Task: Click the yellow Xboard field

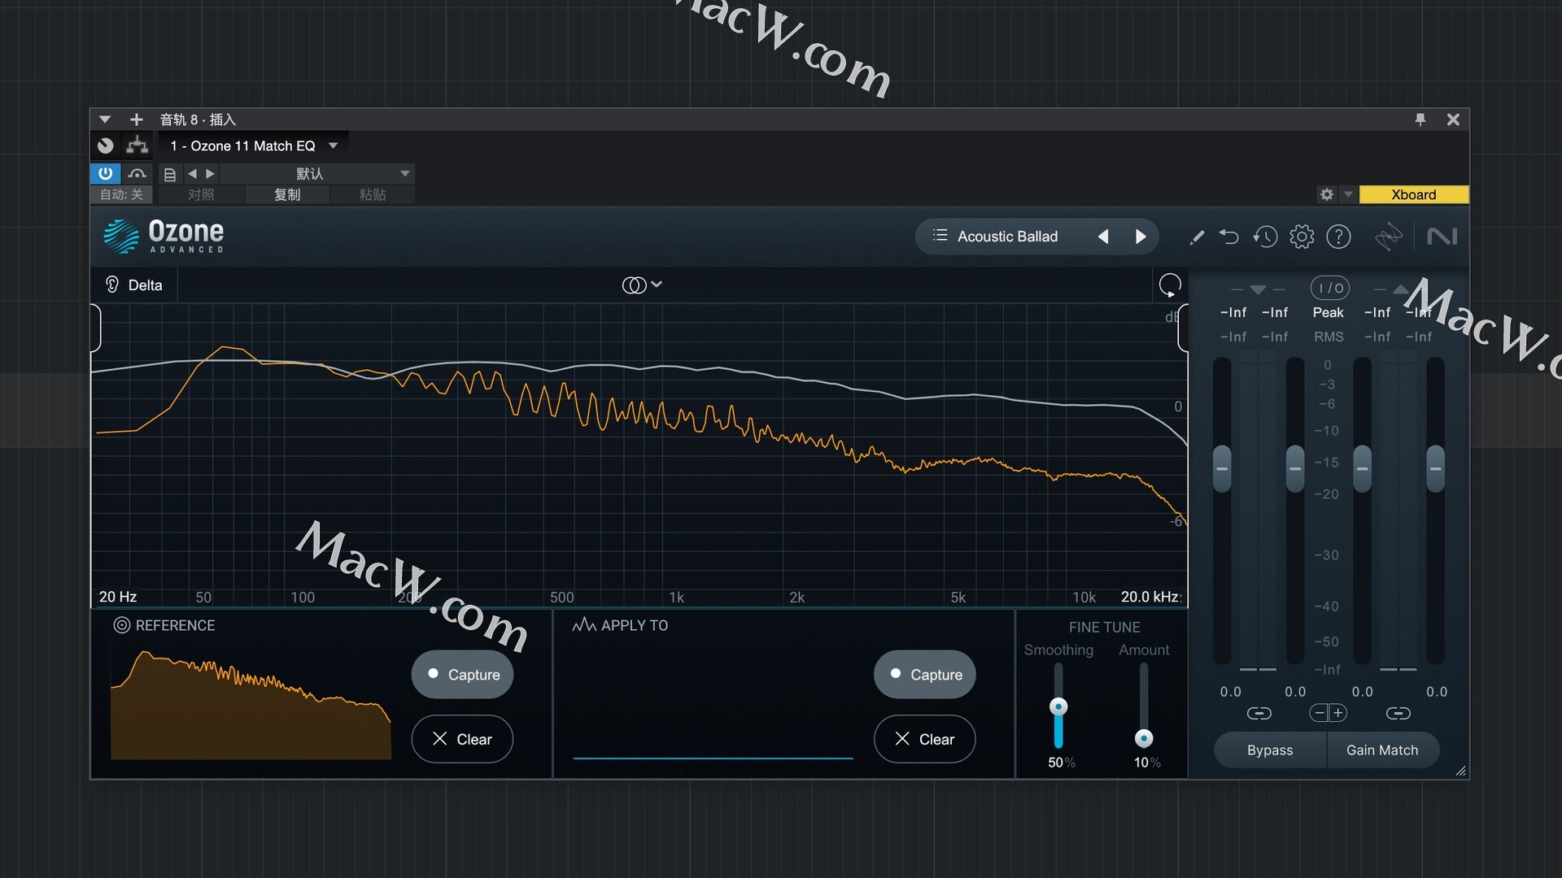Action: tap(1414, 194)
